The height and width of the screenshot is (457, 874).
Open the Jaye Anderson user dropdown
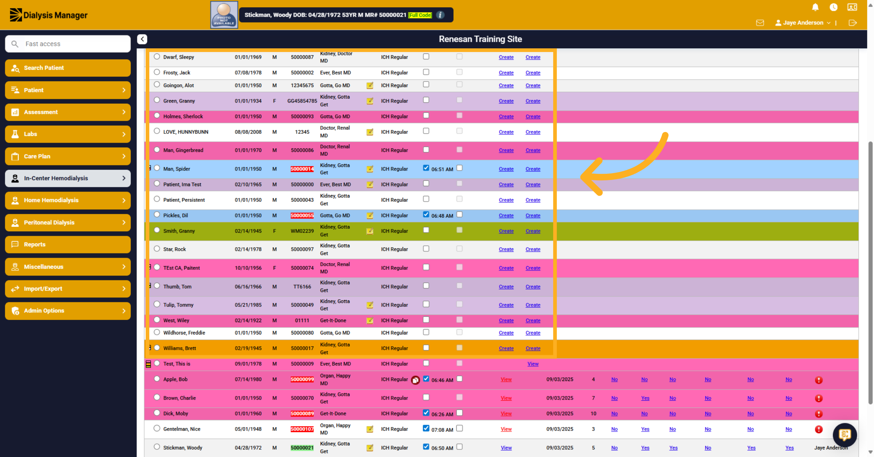click(803, 23)
